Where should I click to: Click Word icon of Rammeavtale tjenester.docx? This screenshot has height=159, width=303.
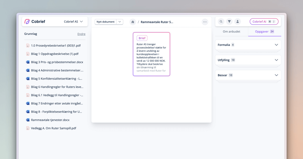pyautogui.click(x=28, y=120)
